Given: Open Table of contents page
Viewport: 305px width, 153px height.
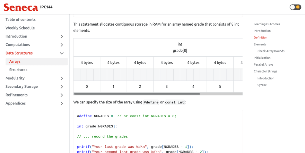Looking at the screenshot, I should point(20,19).
